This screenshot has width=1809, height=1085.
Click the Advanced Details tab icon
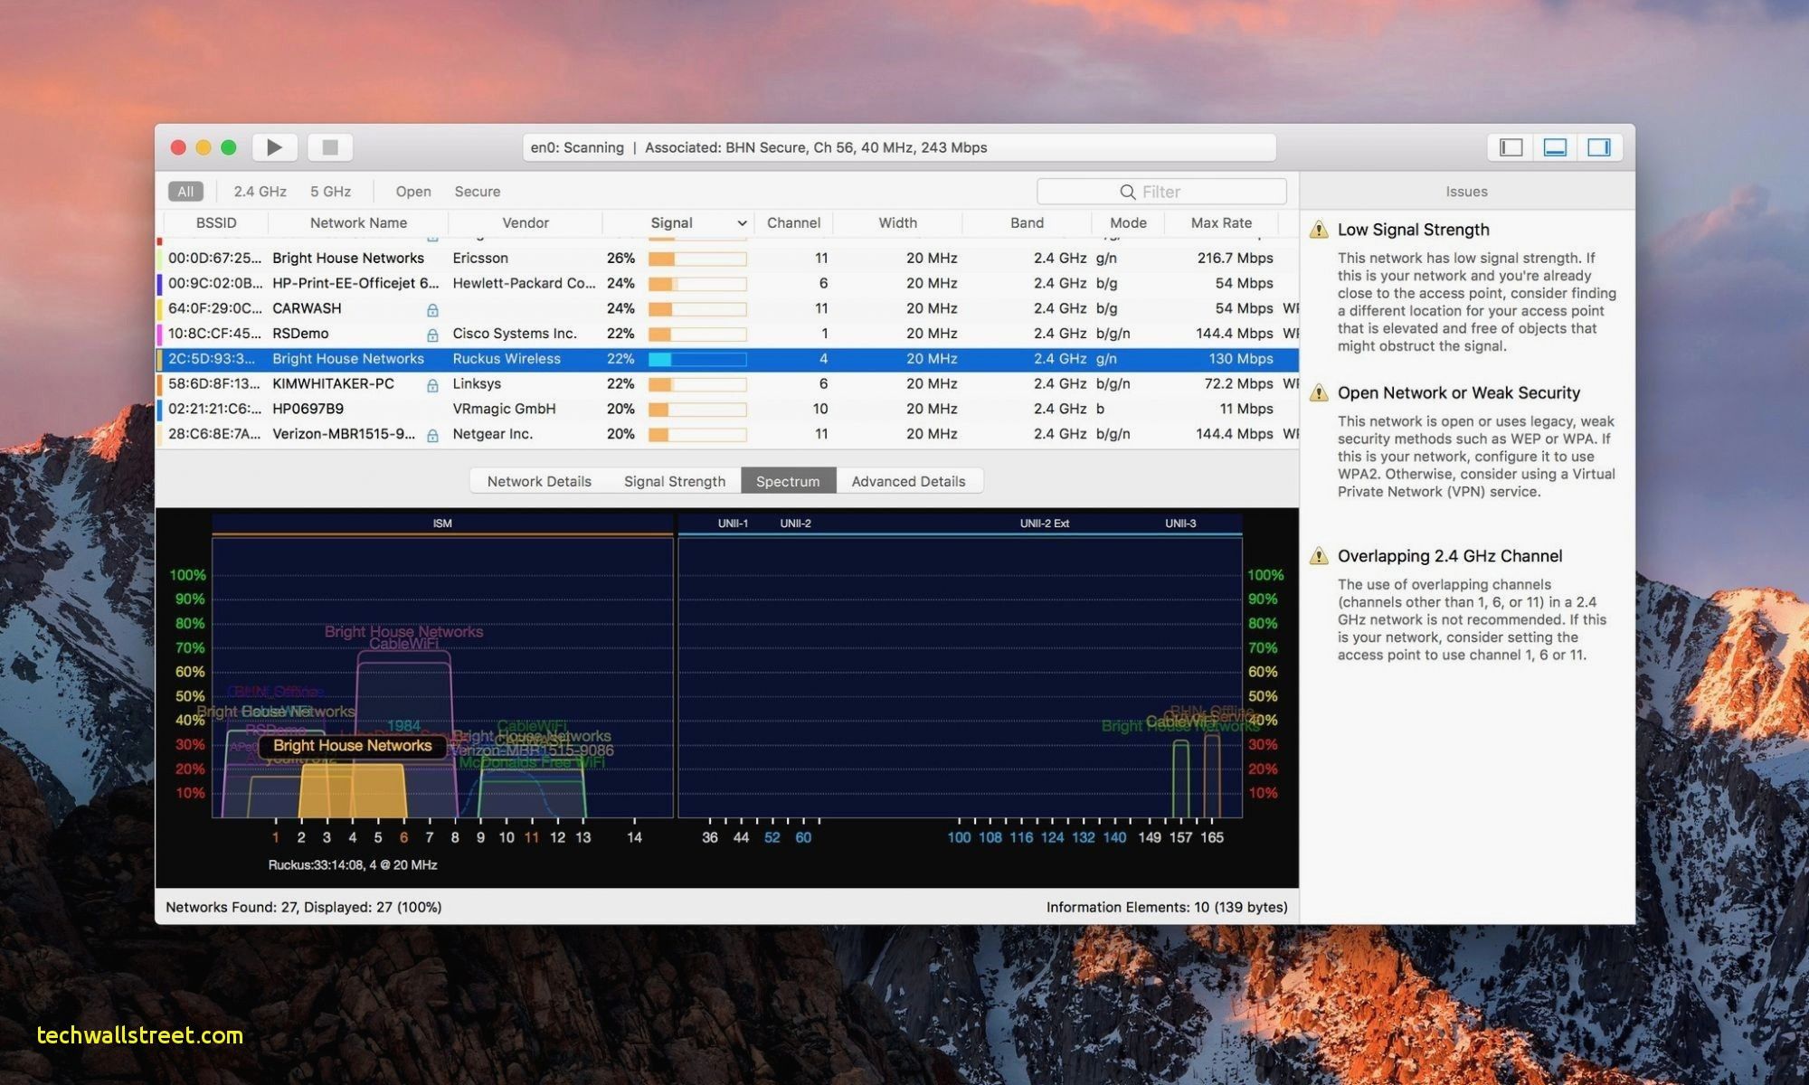908,480
